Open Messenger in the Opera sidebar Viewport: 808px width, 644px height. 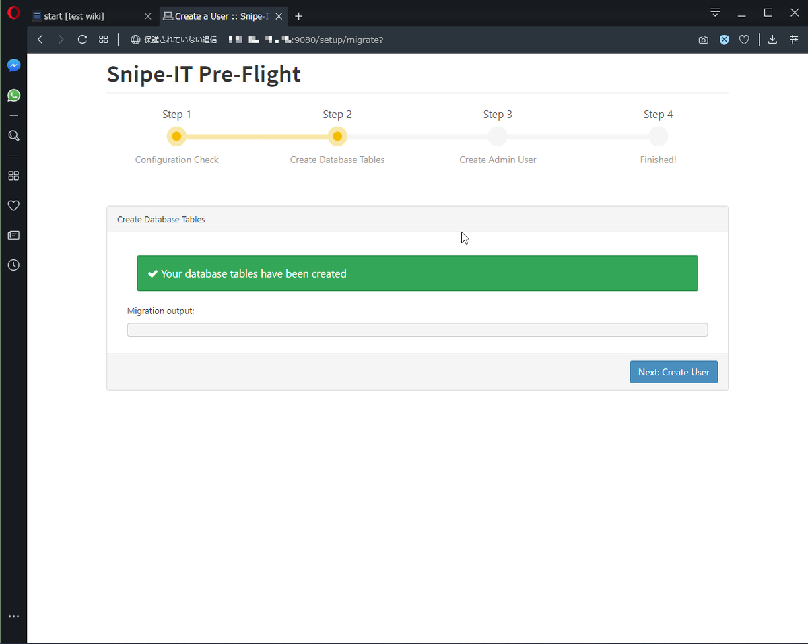13,65
